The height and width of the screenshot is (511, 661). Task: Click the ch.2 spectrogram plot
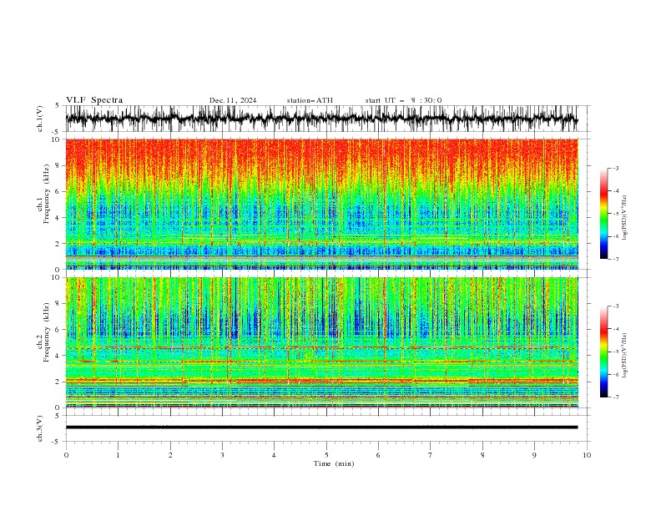(321, 342)
